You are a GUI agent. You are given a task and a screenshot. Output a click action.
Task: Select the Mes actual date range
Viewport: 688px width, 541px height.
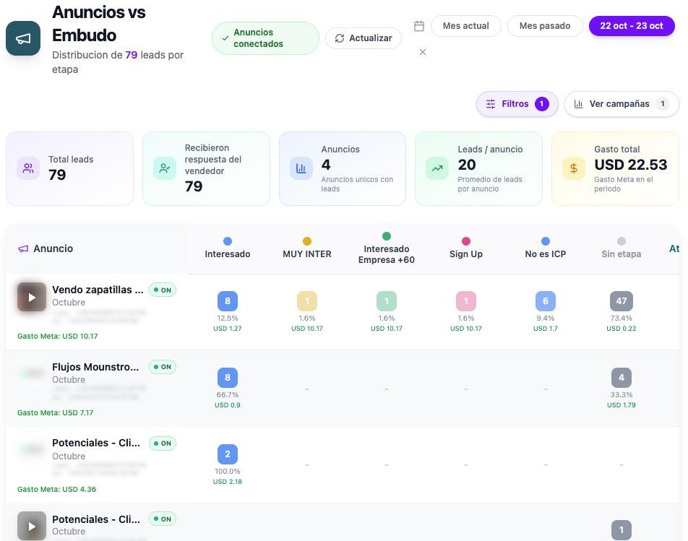[466, 26]
